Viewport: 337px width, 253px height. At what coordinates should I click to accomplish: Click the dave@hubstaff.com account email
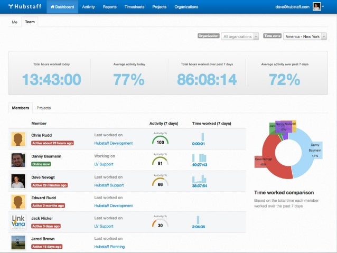(x=292, y=7)
